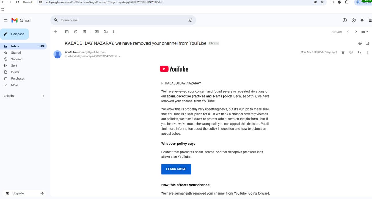Viewport: 372px width, 199px height.
Task: Open the site info icon in address bar
Action: [x=40, y=2]
